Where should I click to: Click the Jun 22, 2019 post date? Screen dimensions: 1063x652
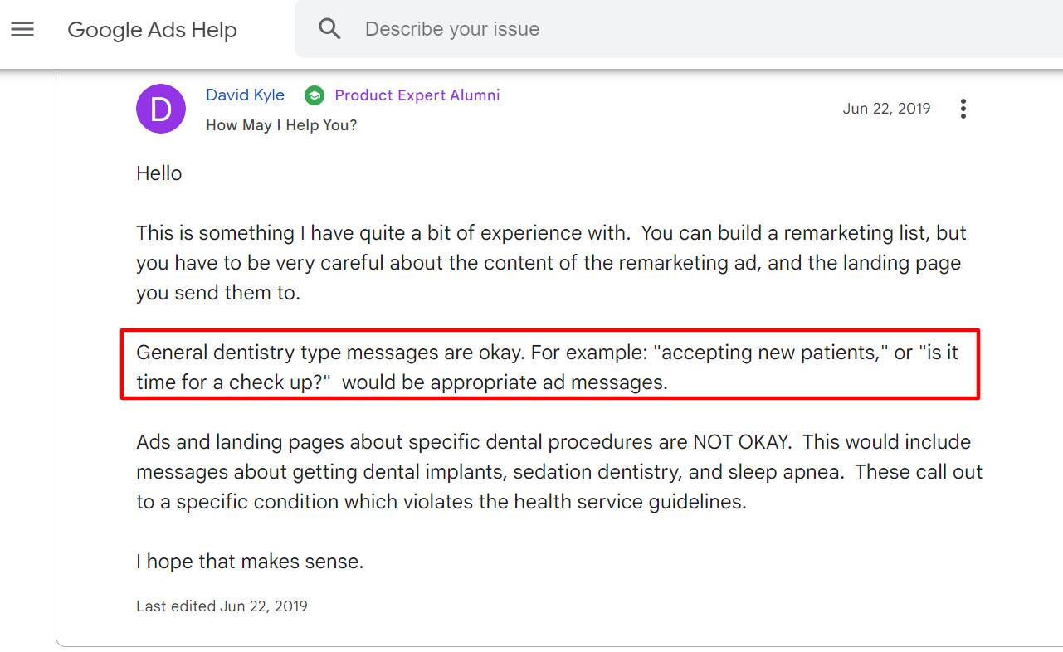point(886,109)
